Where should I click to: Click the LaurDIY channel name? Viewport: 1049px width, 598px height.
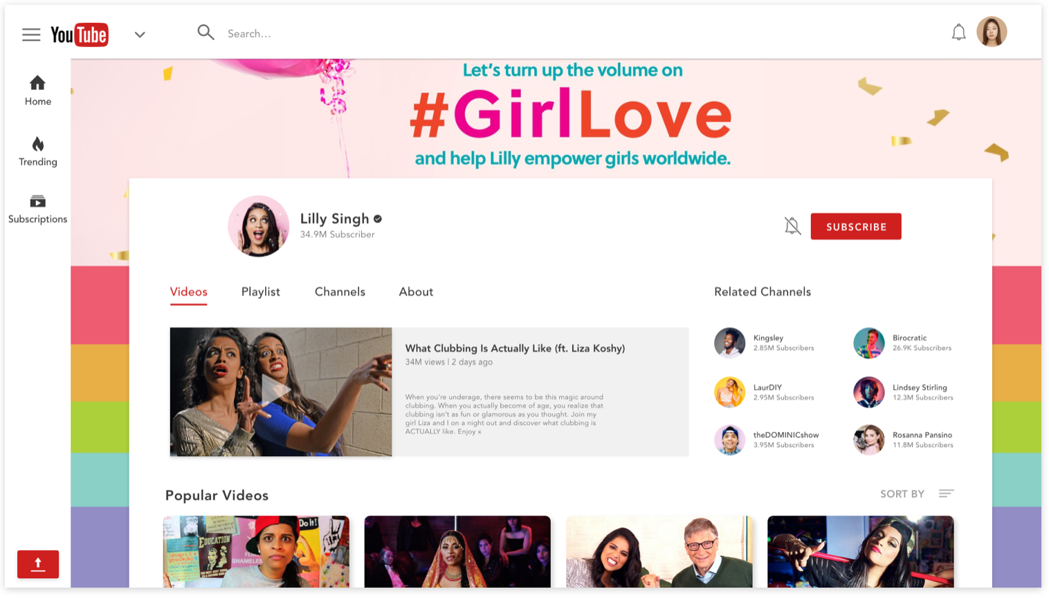(x=767, y=388)
